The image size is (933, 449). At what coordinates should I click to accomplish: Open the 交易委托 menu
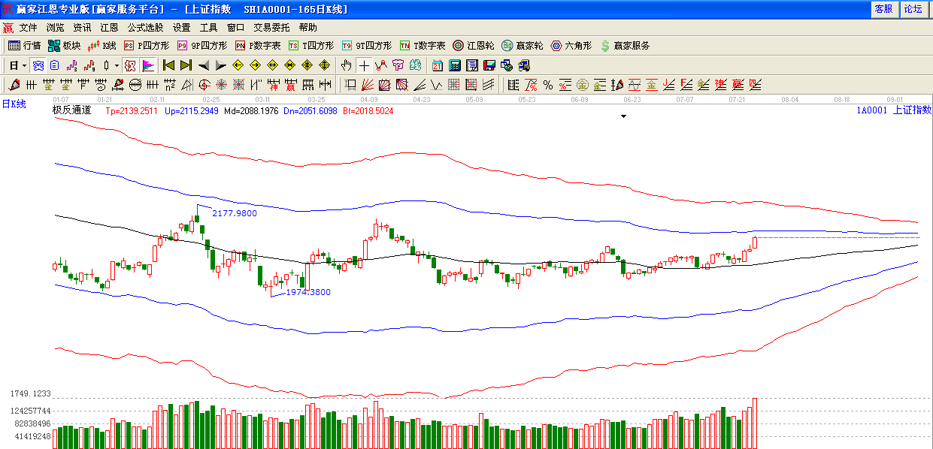click(271, 27)
